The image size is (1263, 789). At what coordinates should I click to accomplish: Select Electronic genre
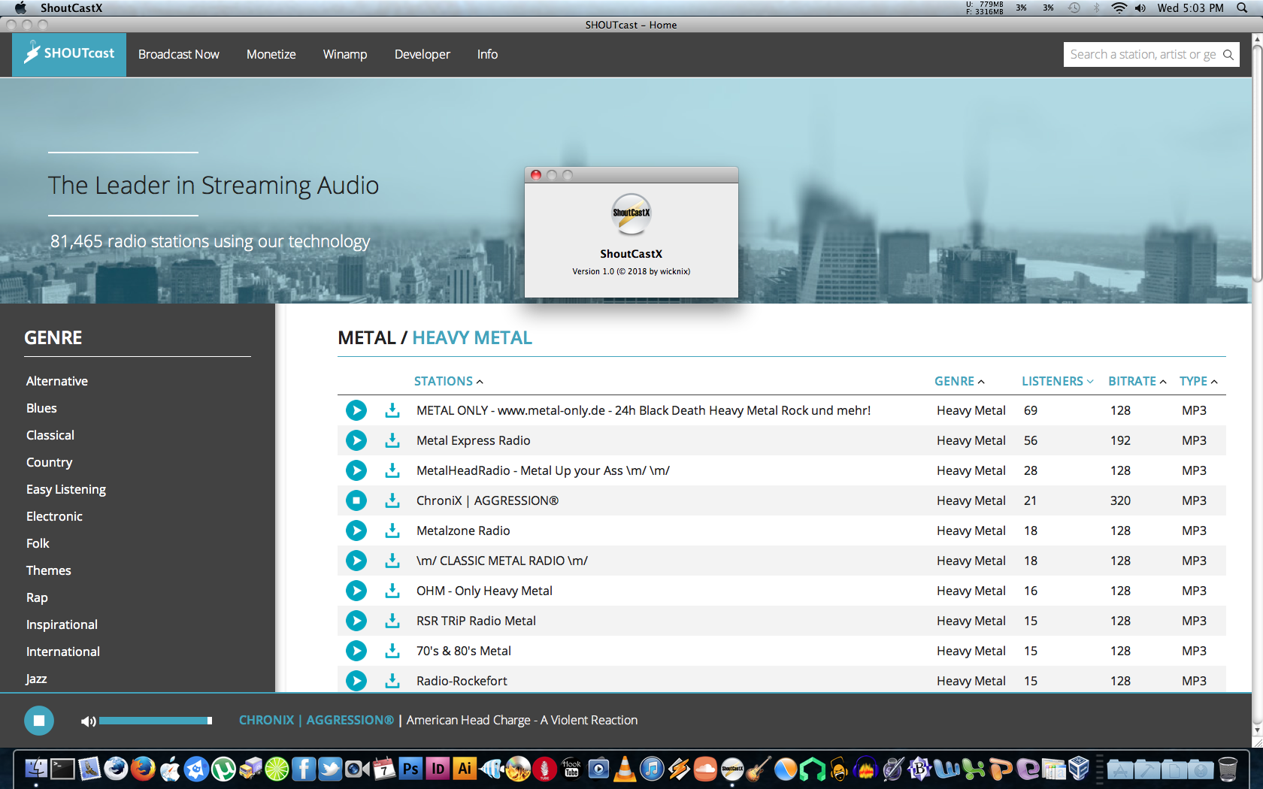[54, 516]
